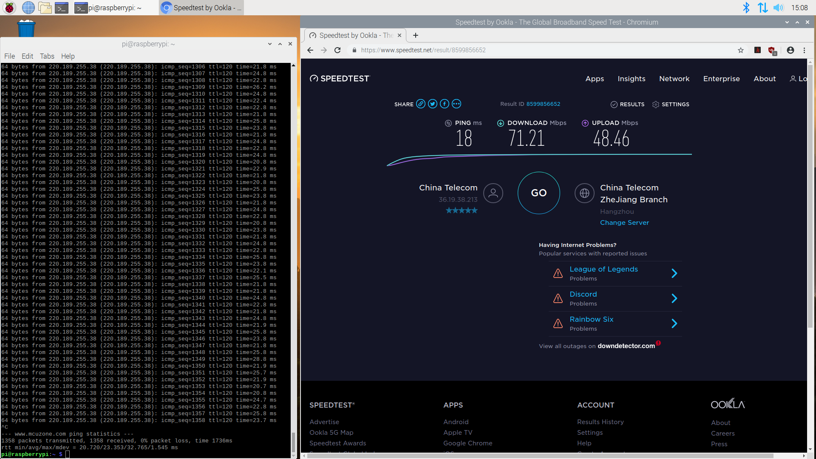Open Enterprise in Speedtest navigation

721,79
